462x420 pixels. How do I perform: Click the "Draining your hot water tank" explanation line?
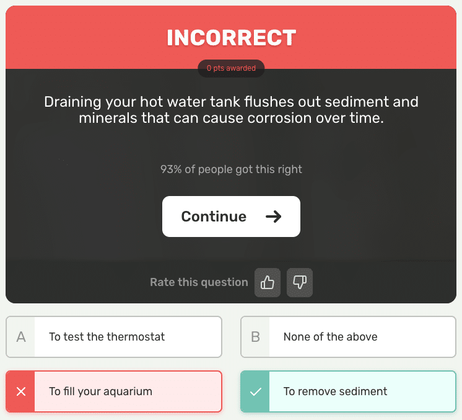(231, 102)
